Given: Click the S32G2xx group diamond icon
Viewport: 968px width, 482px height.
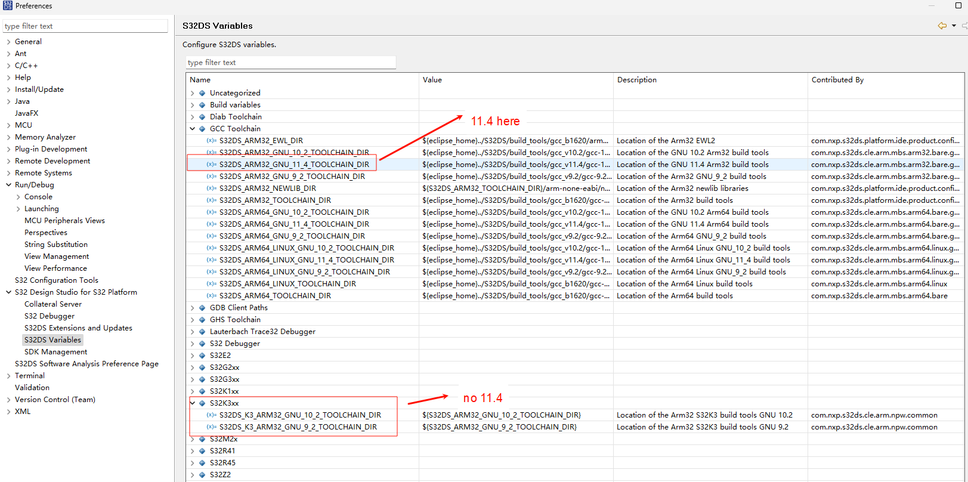Looking at the screenshot, I should tap(202, 367).
